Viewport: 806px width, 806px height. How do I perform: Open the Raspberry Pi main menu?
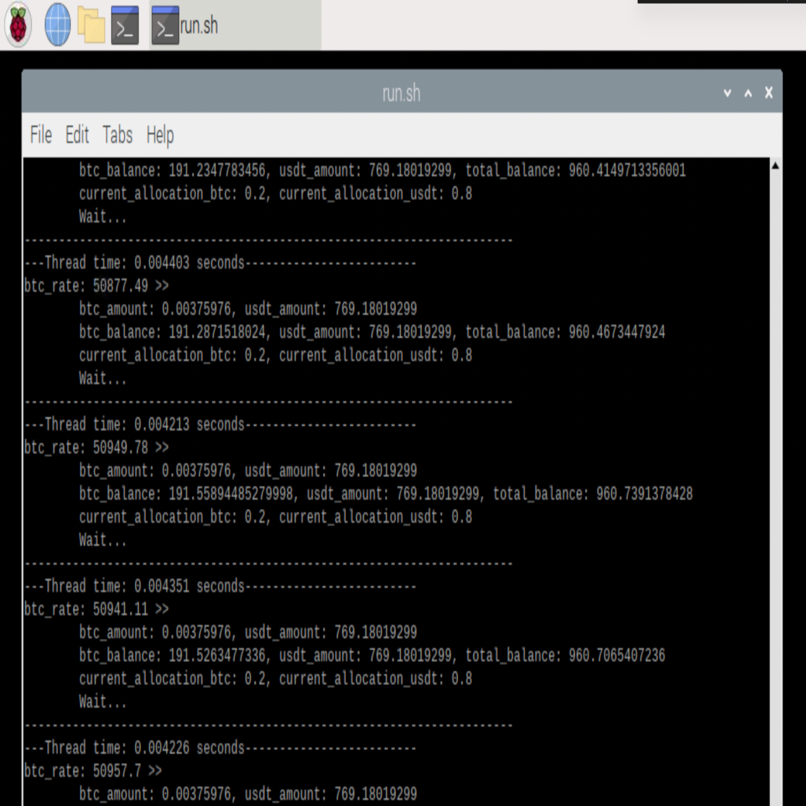click(18, 24)
